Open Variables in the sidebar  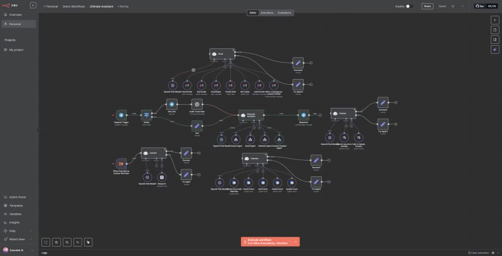[x=19, y=214]
